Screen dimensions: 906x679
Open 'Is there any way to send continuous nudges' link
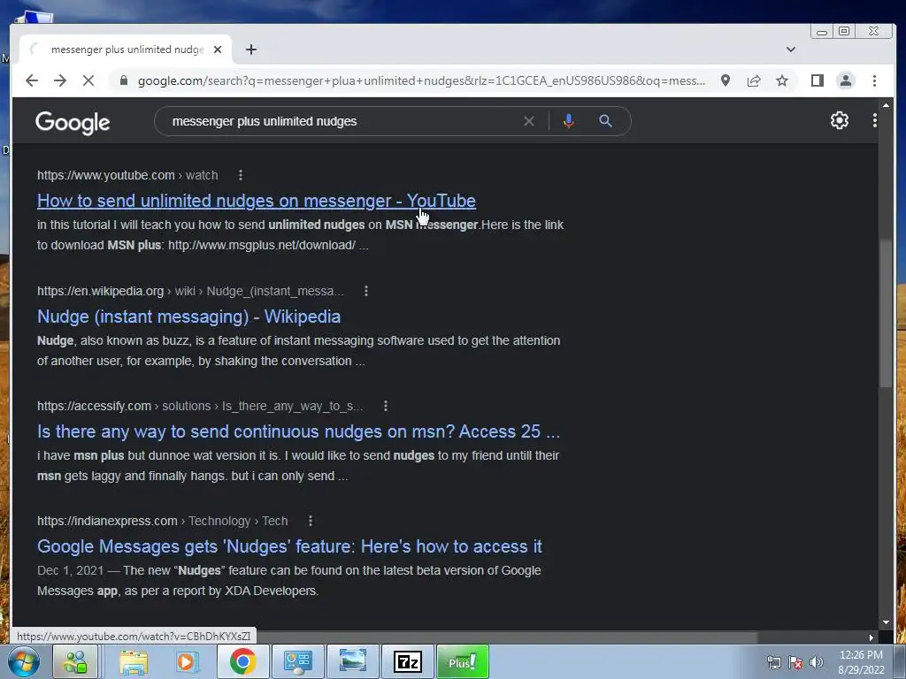298,431
